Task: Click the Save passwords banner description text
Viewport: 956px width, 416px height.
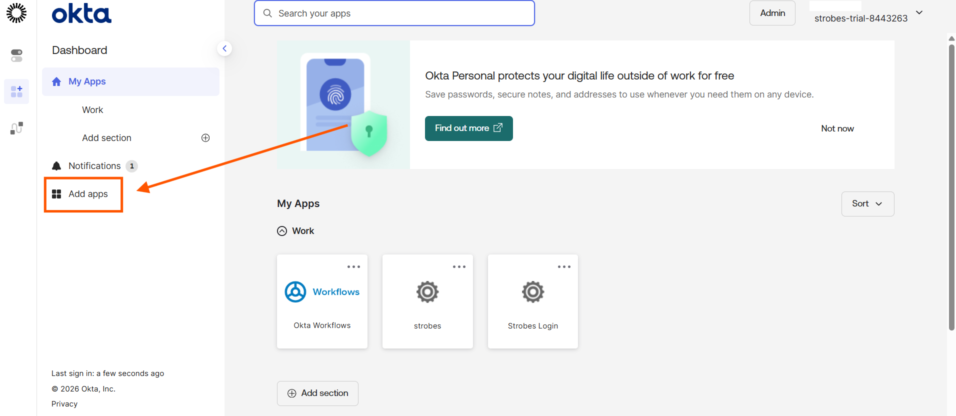Action: pyautogui.click(x=619, y=94)
